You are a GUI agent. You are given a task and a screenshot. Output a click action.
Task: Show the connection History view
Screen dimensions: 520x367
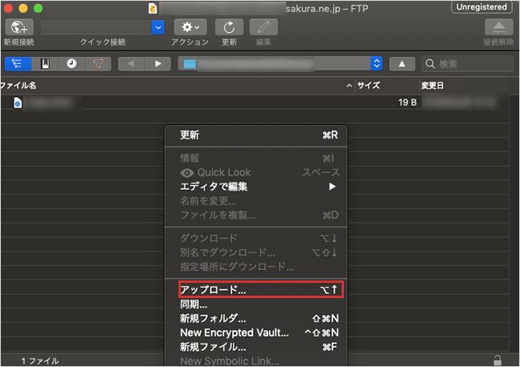pos(71,63)
